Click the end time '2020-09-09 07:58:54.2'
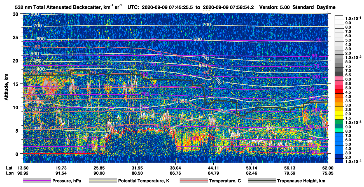 tap(228, 7)
